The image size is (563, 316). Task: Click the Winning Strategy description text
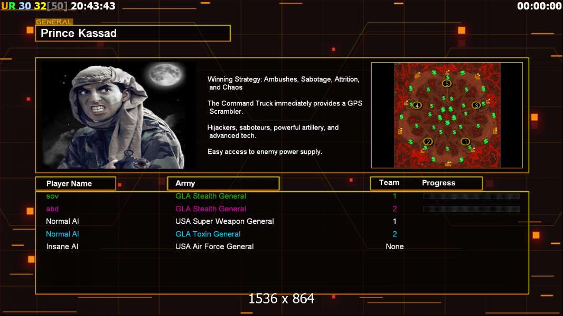tap(283, 83)
